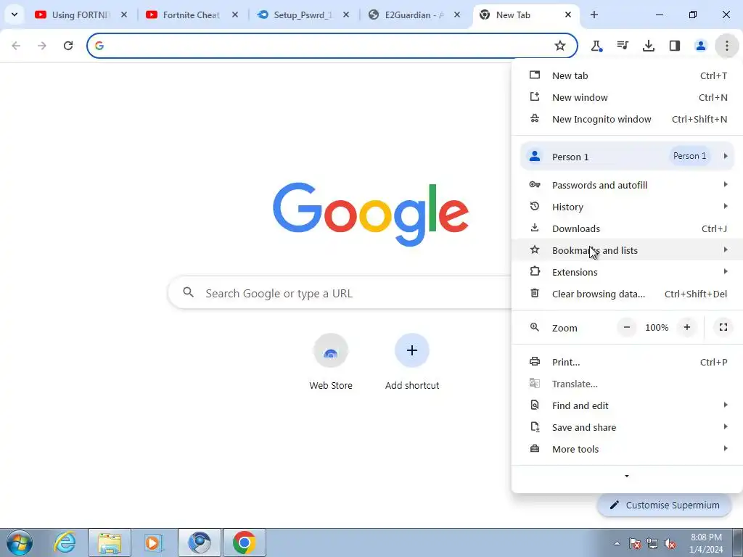Open the tab search dropdown arrow

(x=15, y=15)
